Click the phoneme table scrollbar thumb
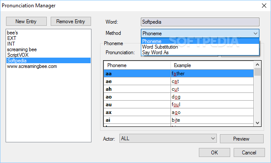The height and width of the screenshot is (163, 271). (257, 72)
